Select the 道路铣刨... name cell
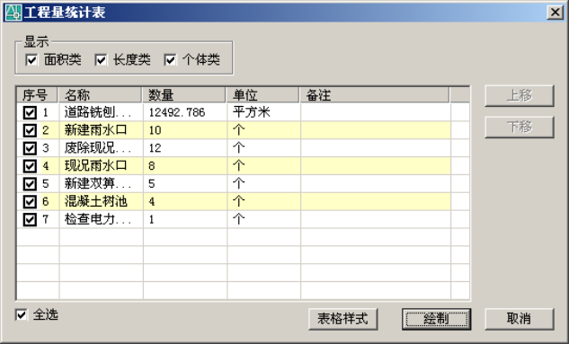The height and width of the screenshot is (344, 569). click(x=102, y=112)
